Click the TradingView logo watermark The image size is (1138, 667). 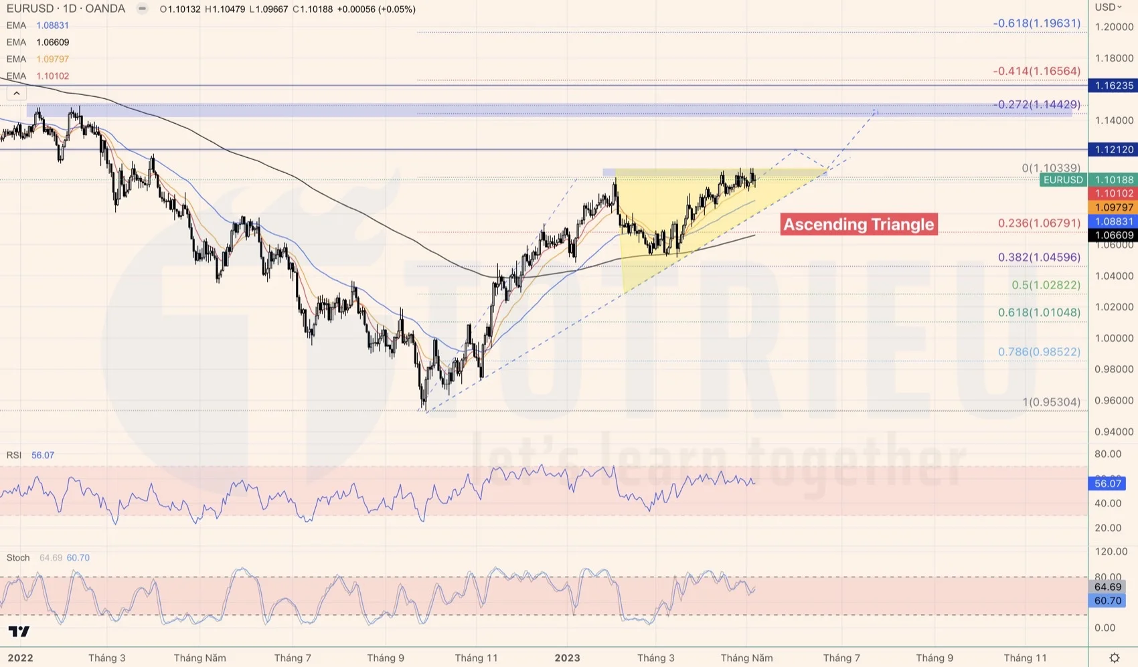pyautogui.click(x=20, y=631)
